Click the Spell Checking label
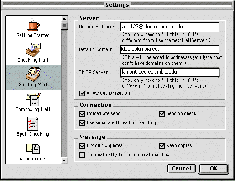 click(33, 134)
